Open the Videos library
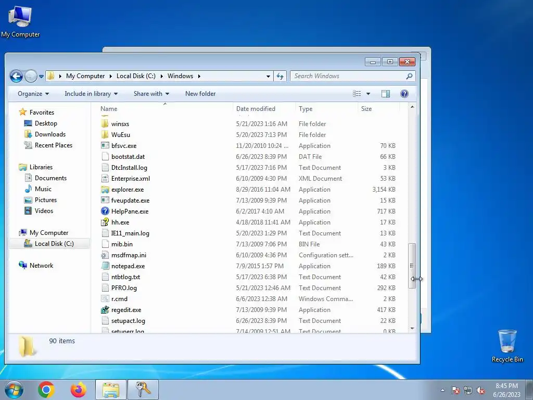This screenshot has height=400, width=533. tap(39, 211)
